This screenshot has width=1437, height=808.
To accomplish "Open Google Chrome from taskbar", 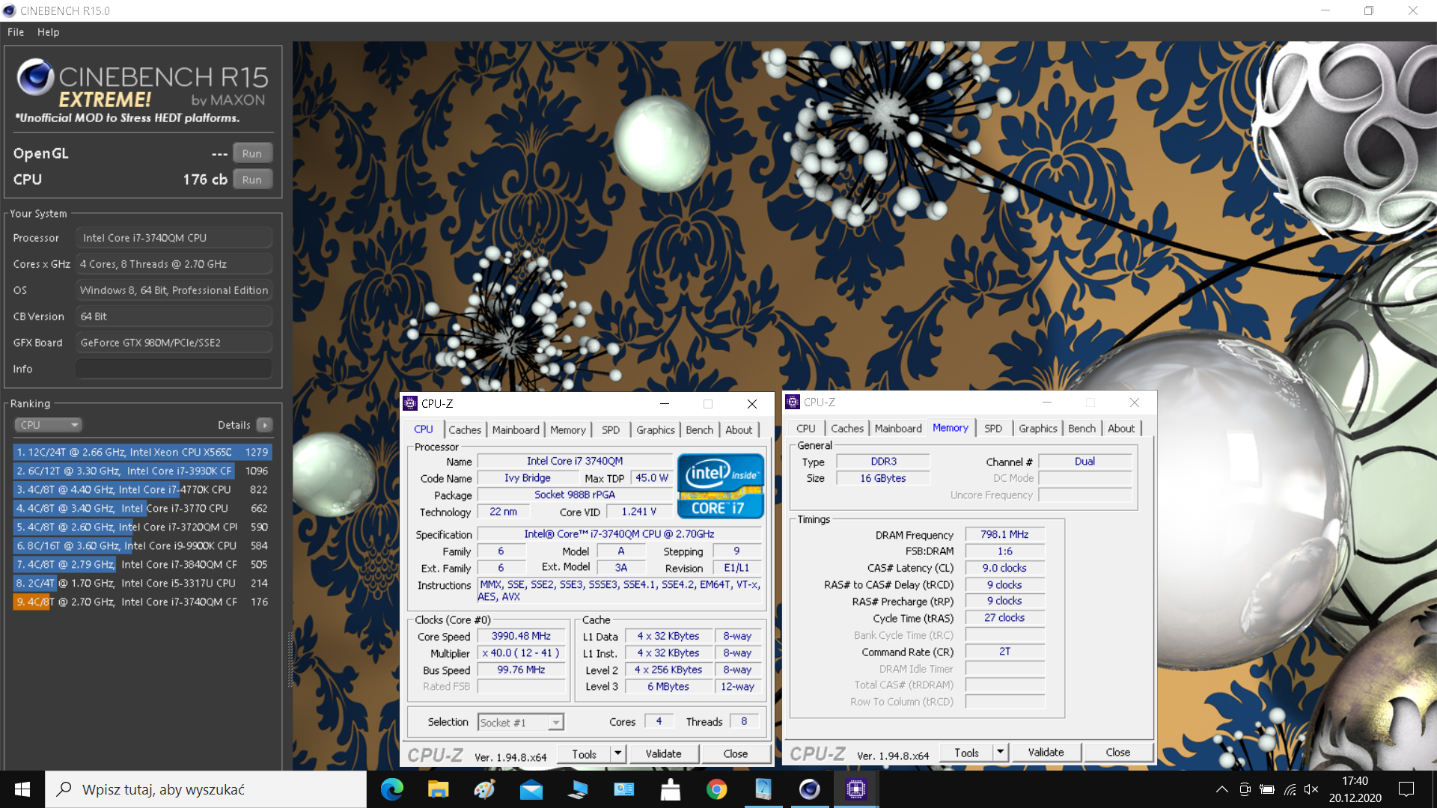I will pyautogui.click(x=717, y=789).
